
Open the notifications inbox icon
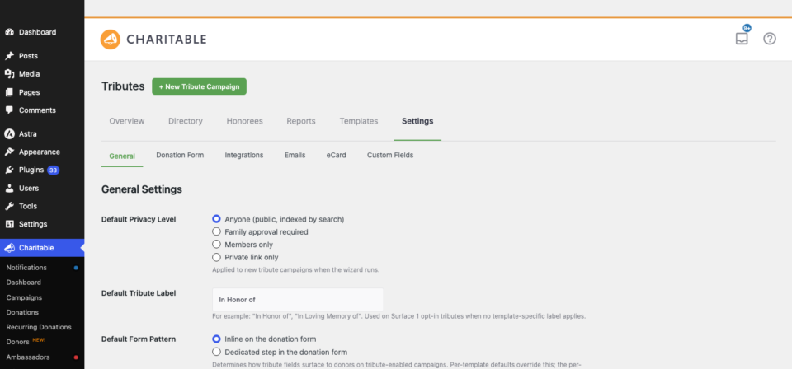(742, 39)
